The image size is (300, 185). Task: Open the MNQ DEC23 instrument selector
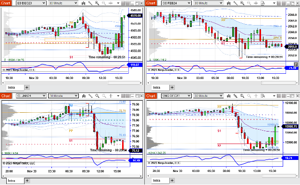(176, 96)
